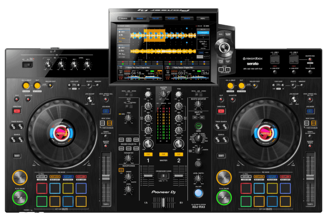The height and width of the screenshot is (219, 324).
Task: Toggle blue JOG MODE VINYL on deck 1
Action: pos(106,111)
